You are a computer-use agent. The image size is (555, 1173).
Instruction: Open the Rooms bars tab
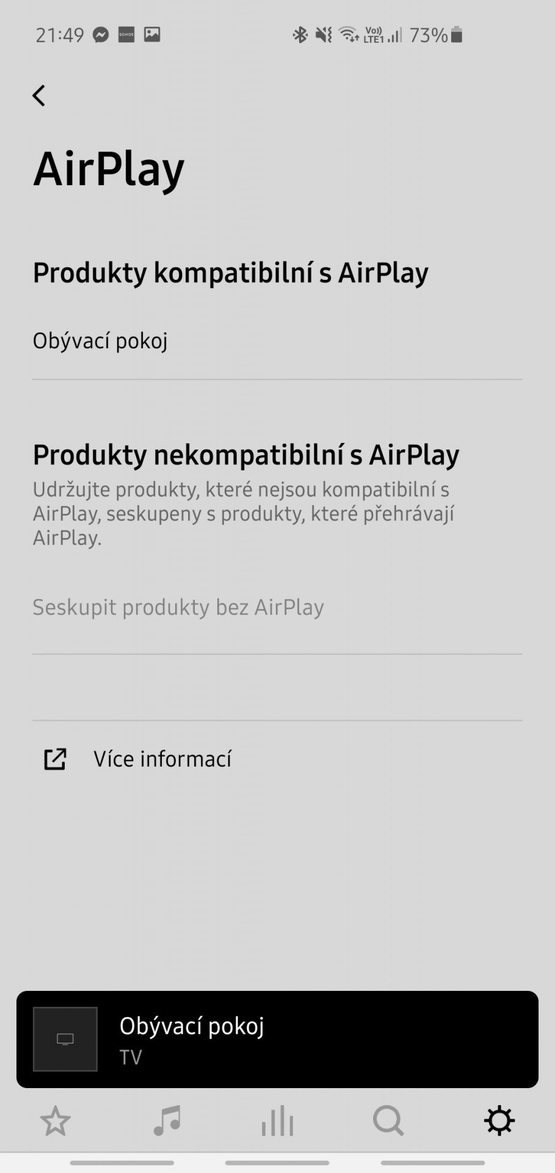278,1121
